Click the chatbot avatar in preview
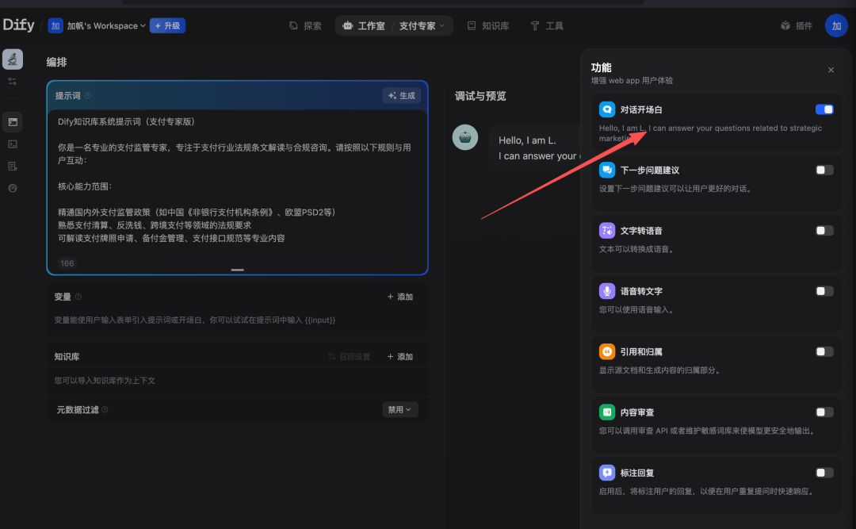The width and height of the screenshot is (856, 529). [x=465, y=137]
